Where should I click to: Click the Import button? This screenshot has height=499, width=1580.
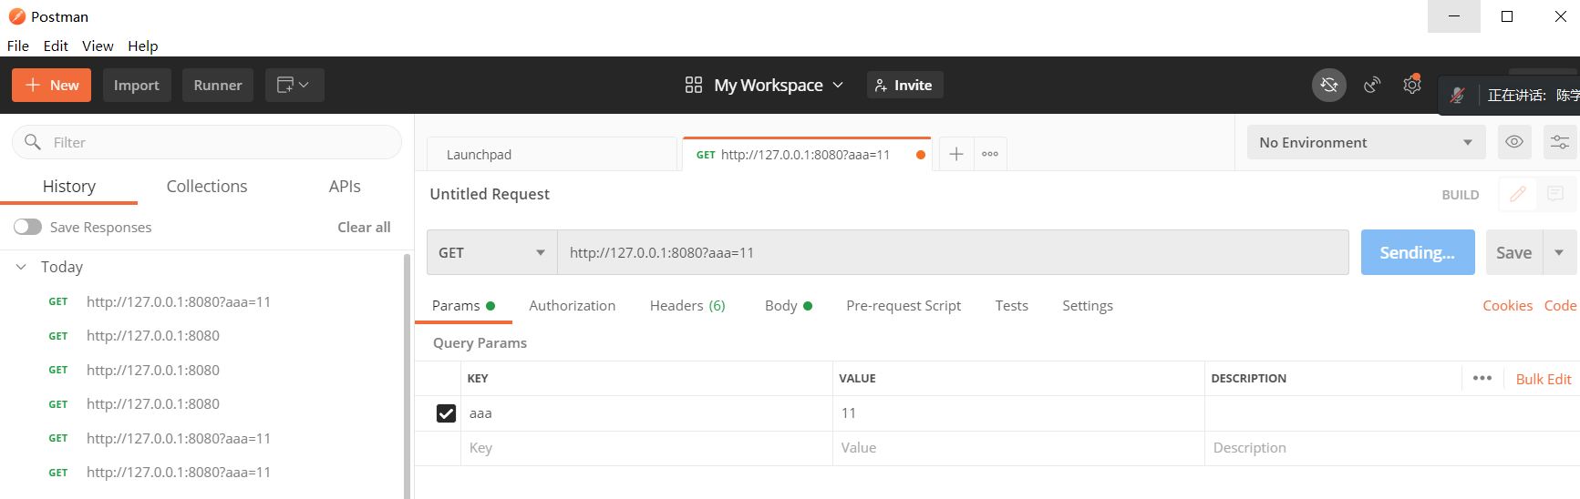(x=137, y=86)
